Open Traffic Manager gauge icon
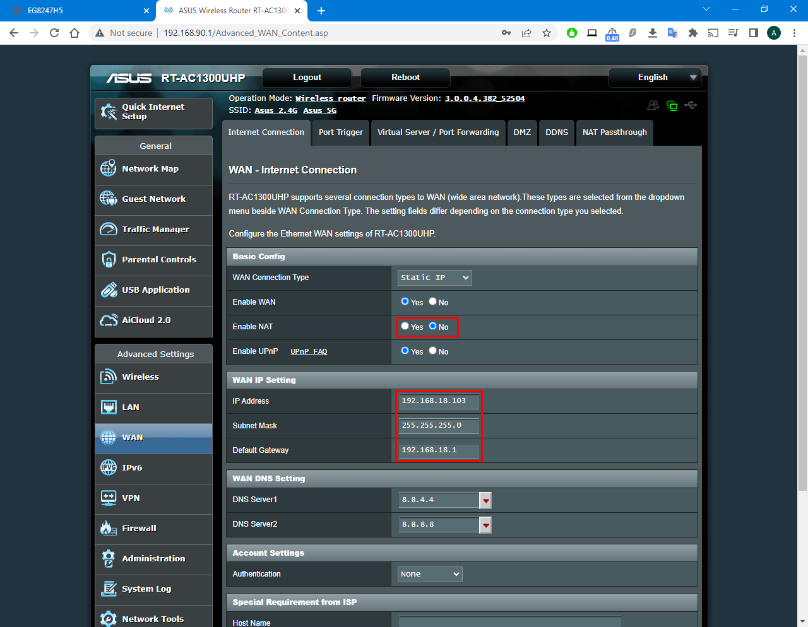808x627 pixels. (x=109, y=229)
